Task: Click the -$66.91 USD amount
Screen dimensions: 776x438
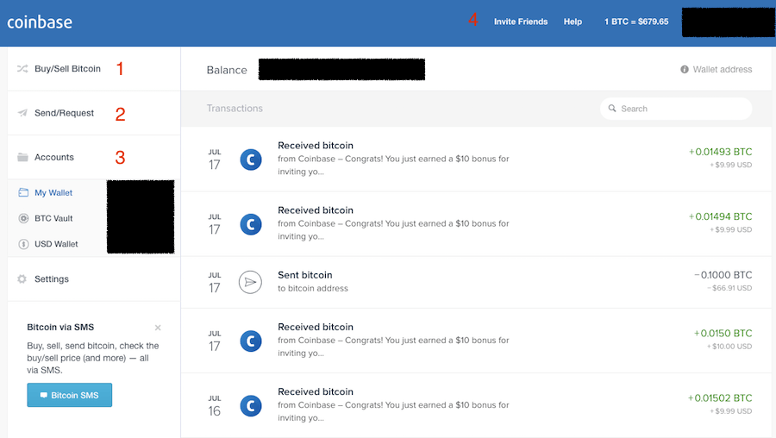Action: click(729, 288)
